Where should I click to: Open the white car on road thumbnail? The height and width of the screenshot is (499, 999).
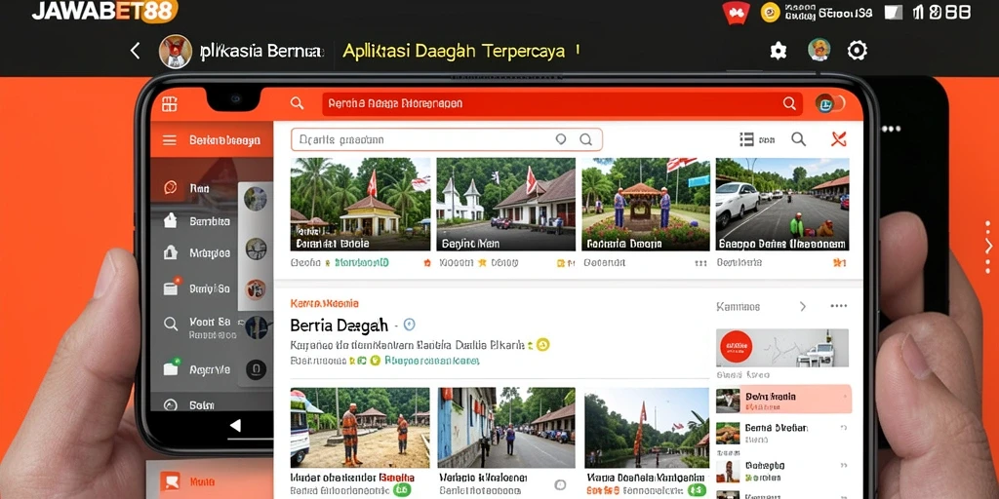[x=782, y=205]
